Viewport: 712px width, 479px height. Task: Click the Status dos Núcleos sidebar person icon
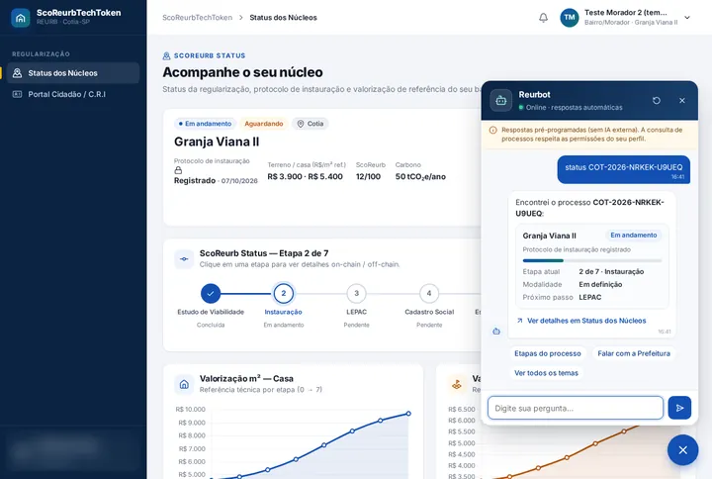(x=17, y=72)
